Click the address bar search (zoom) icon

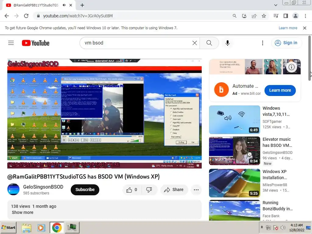(234, 16)
